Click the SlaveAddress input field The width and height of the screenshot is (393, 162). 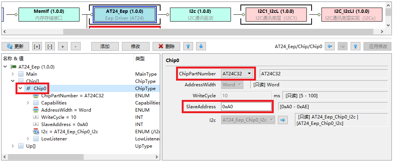coord(246,107)
